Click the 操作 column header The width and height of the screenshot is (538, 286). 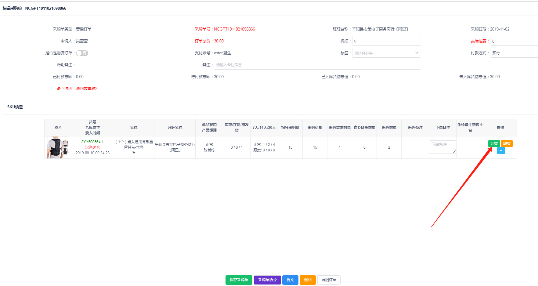click(x=500, y=128)
